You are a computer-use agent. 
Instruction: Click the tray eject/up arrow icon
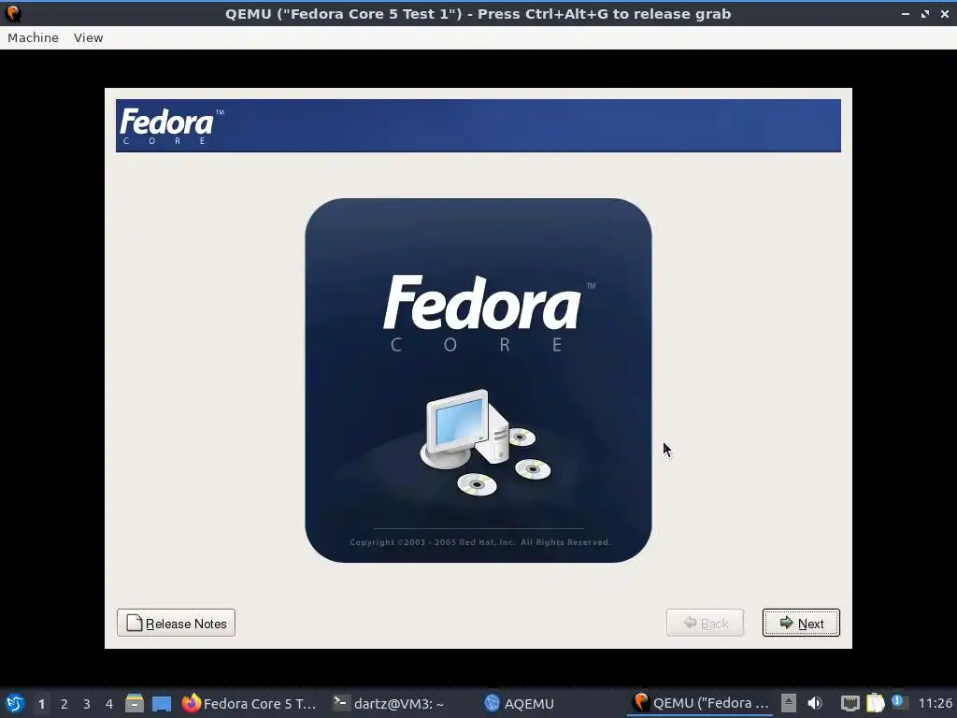(789, 703)
